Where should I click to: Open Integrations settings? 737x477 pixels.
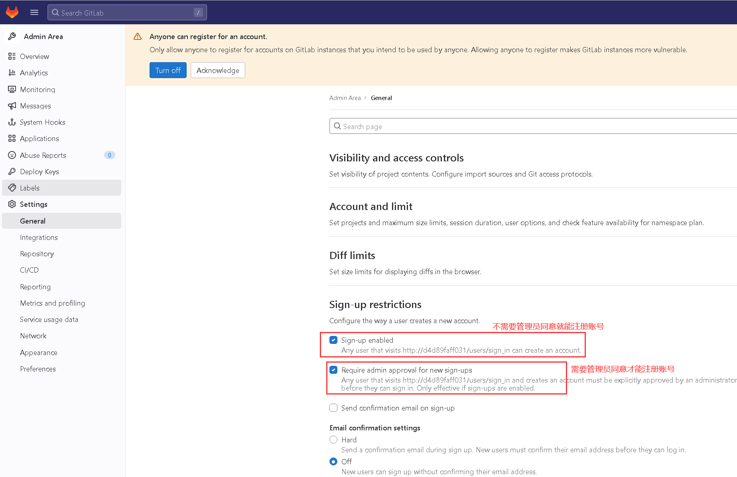[x=62, y=237]
